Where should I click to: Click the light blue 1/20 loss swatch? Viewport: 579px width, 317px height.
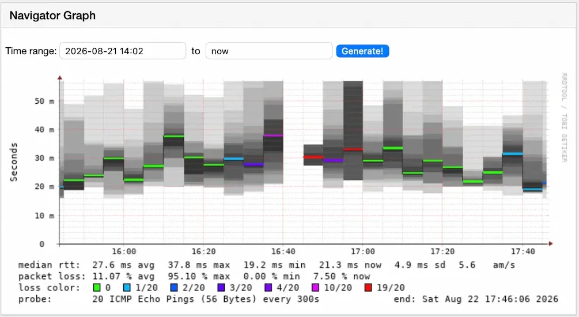click(127, 288)
